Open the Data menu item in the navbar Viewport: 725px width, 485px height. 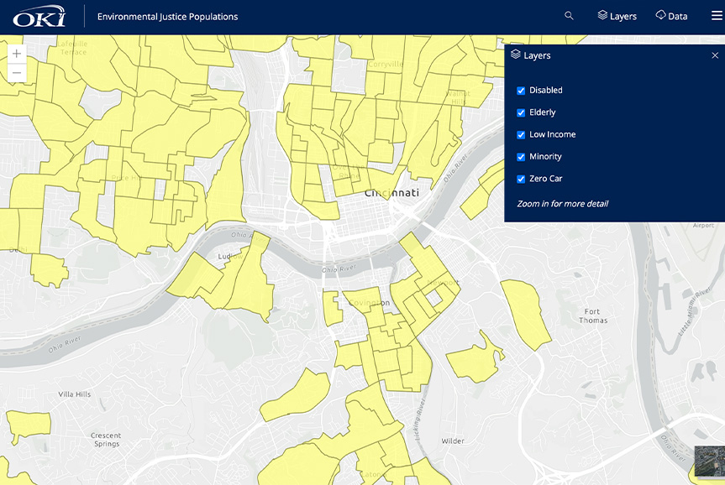pos(676,15)
